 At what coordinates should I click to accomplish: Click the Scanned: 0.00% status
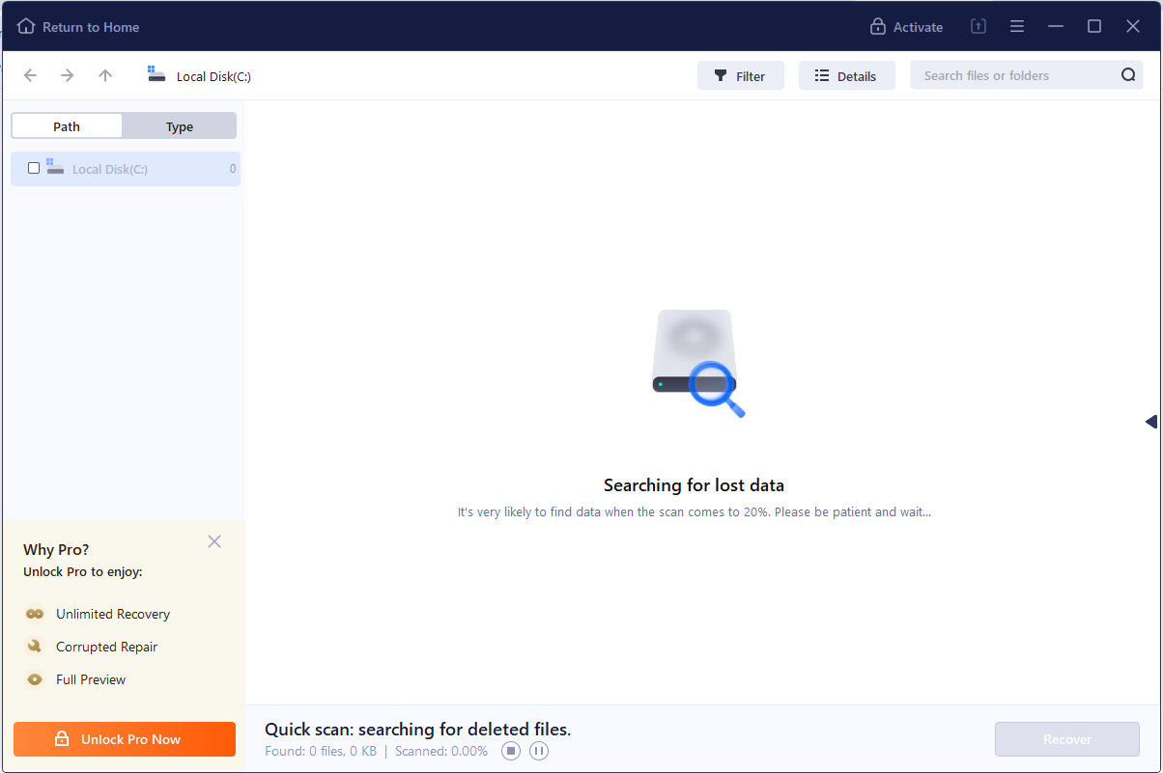440,751
